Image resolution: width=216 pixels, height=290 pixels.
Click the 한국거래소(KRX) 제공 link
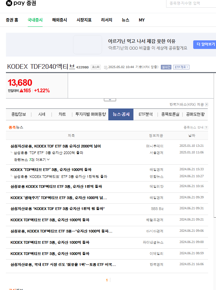click(187, 105)
